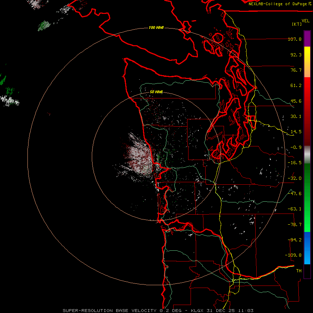The width and height of the screenshot is (313, 313).
Task: Click the -78.7 velocity scale value
Action: pyautogui.click(x=295, y=225)
